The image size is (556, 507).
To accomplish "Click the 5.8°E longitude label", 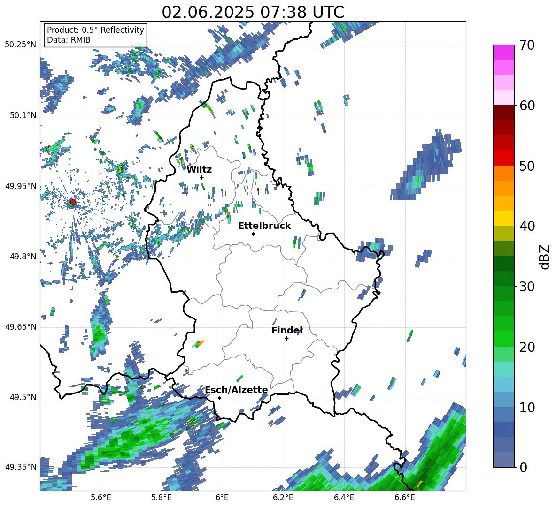I will coord(162,498).
